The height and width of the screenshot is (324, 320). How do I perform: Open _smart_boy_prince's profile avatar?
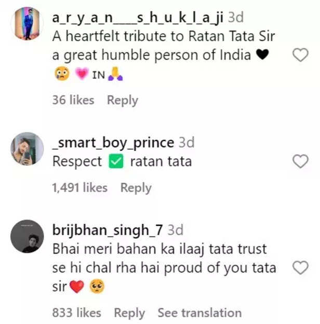pyautogui.click(x=27, y=149)
